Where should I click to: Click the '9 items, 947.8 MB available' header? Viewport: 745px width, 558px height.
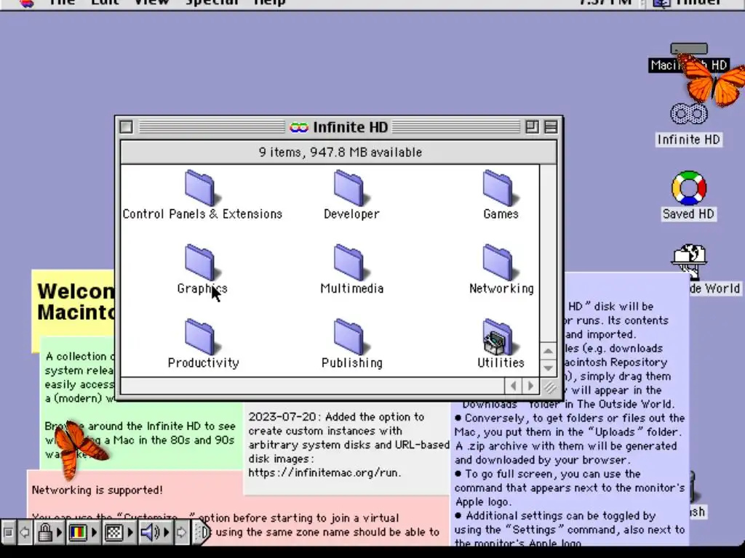tap(339, 153)
